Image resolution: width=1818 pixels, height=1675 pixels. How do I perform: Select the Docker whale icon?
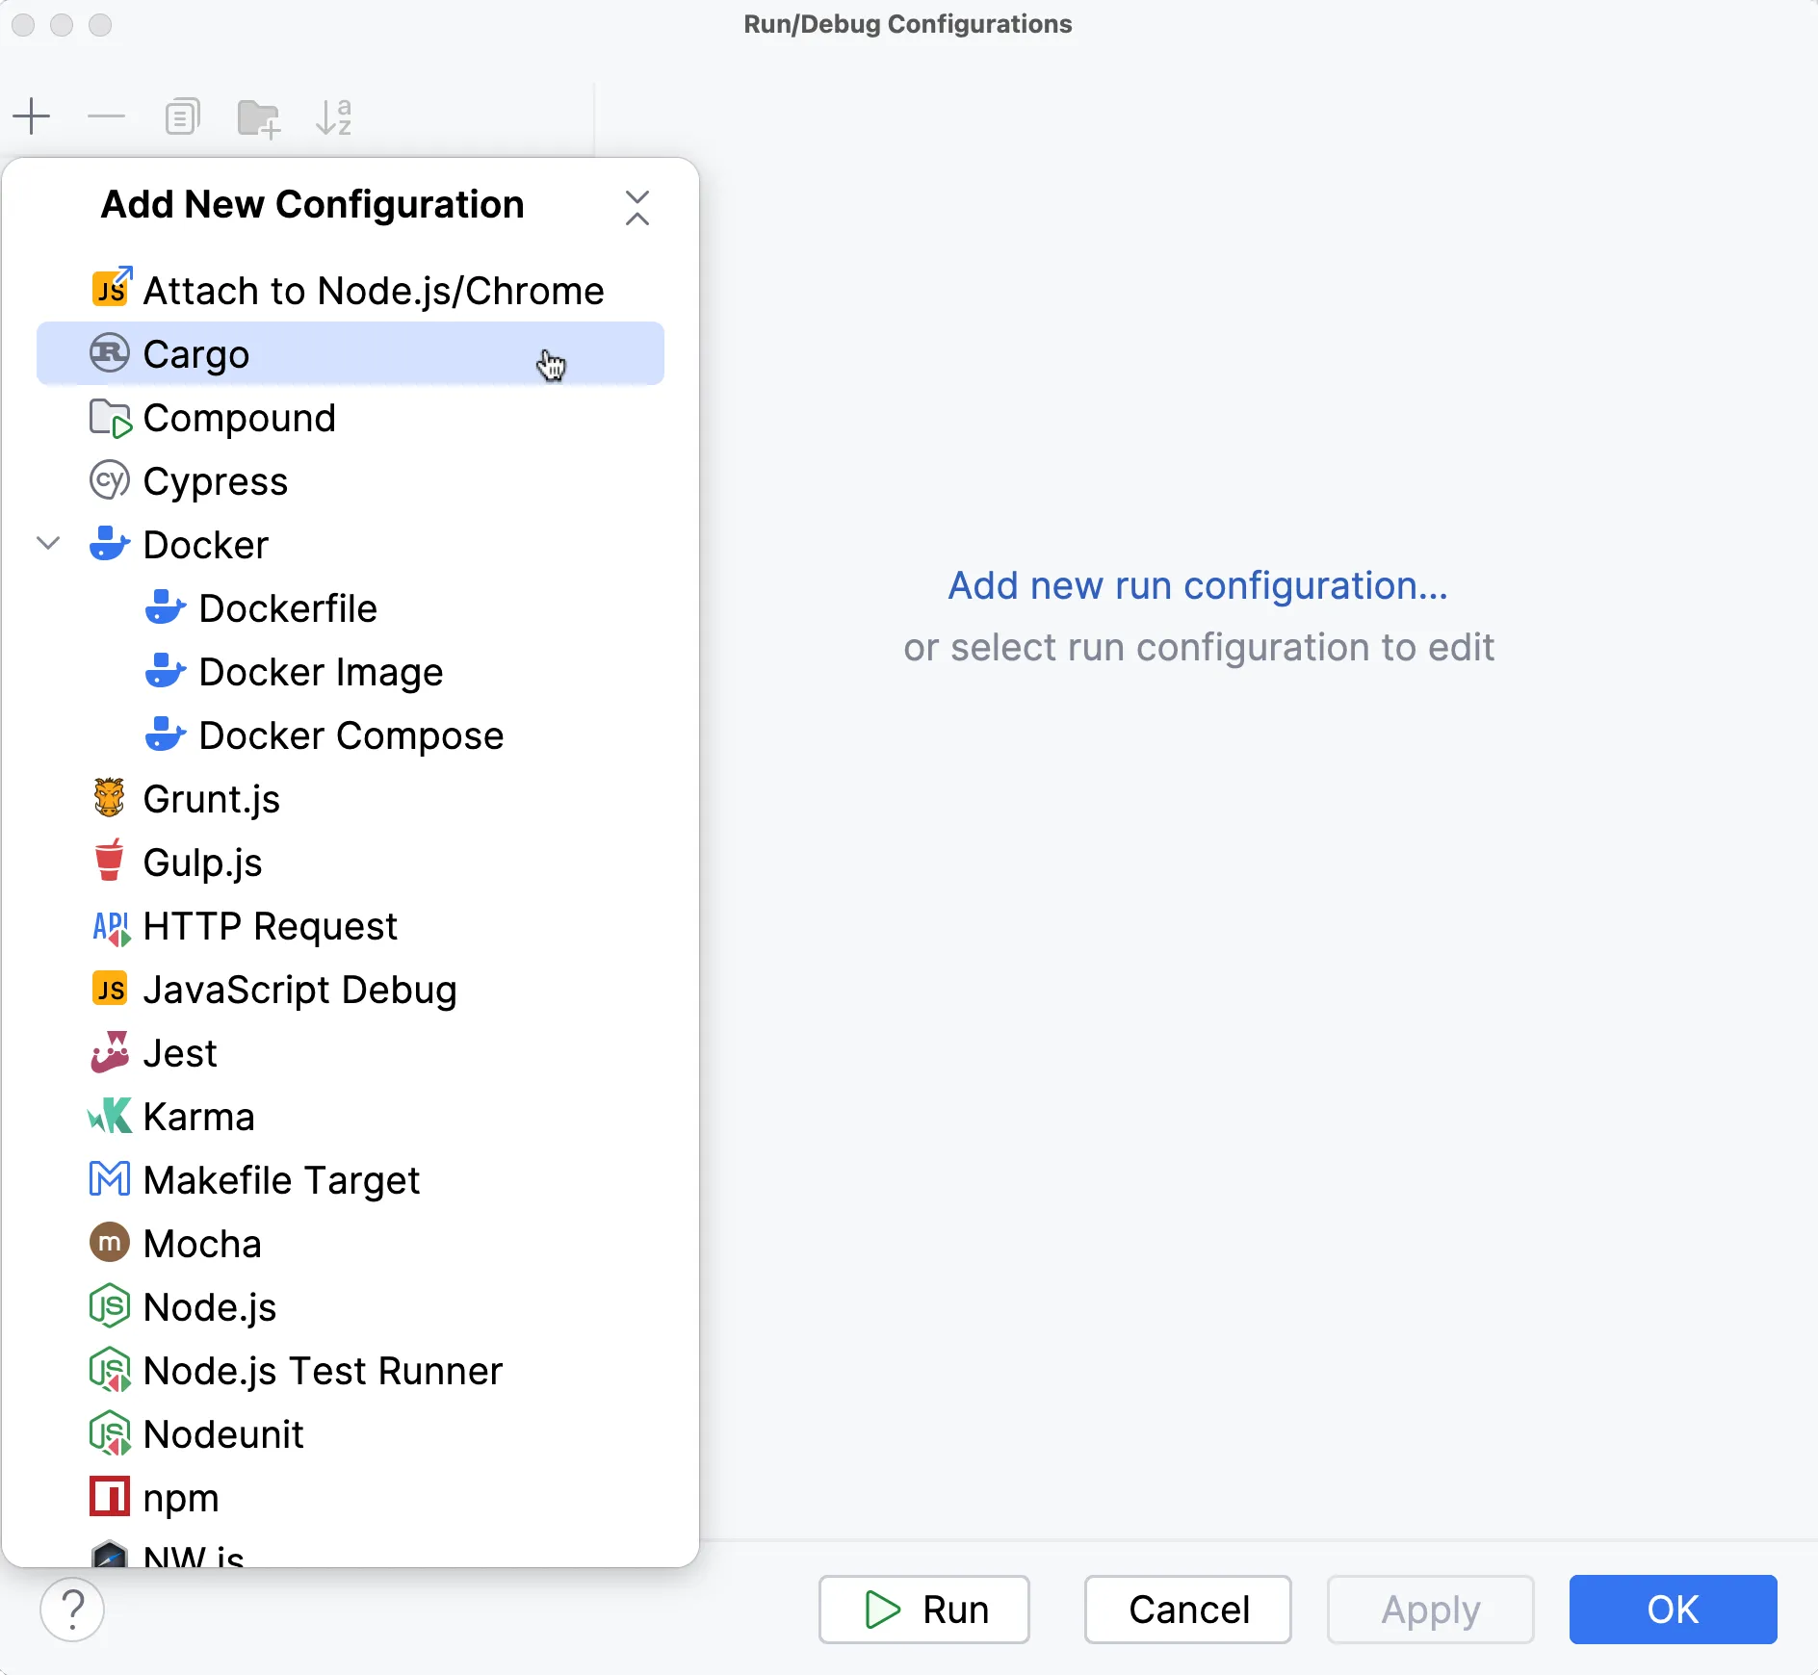pyautogui.click(x=109, y=544)
